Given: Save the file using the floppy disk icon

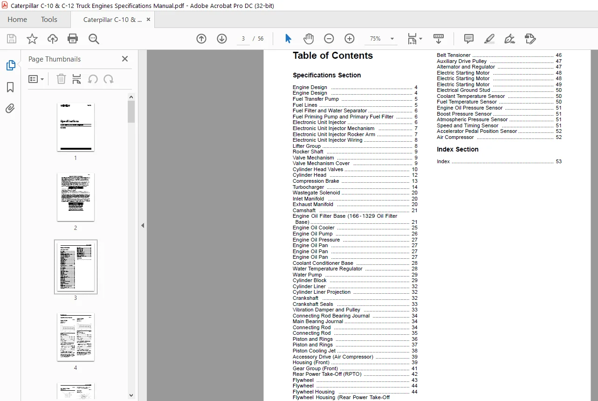Looking at the screenshot, I should point(12,39).
